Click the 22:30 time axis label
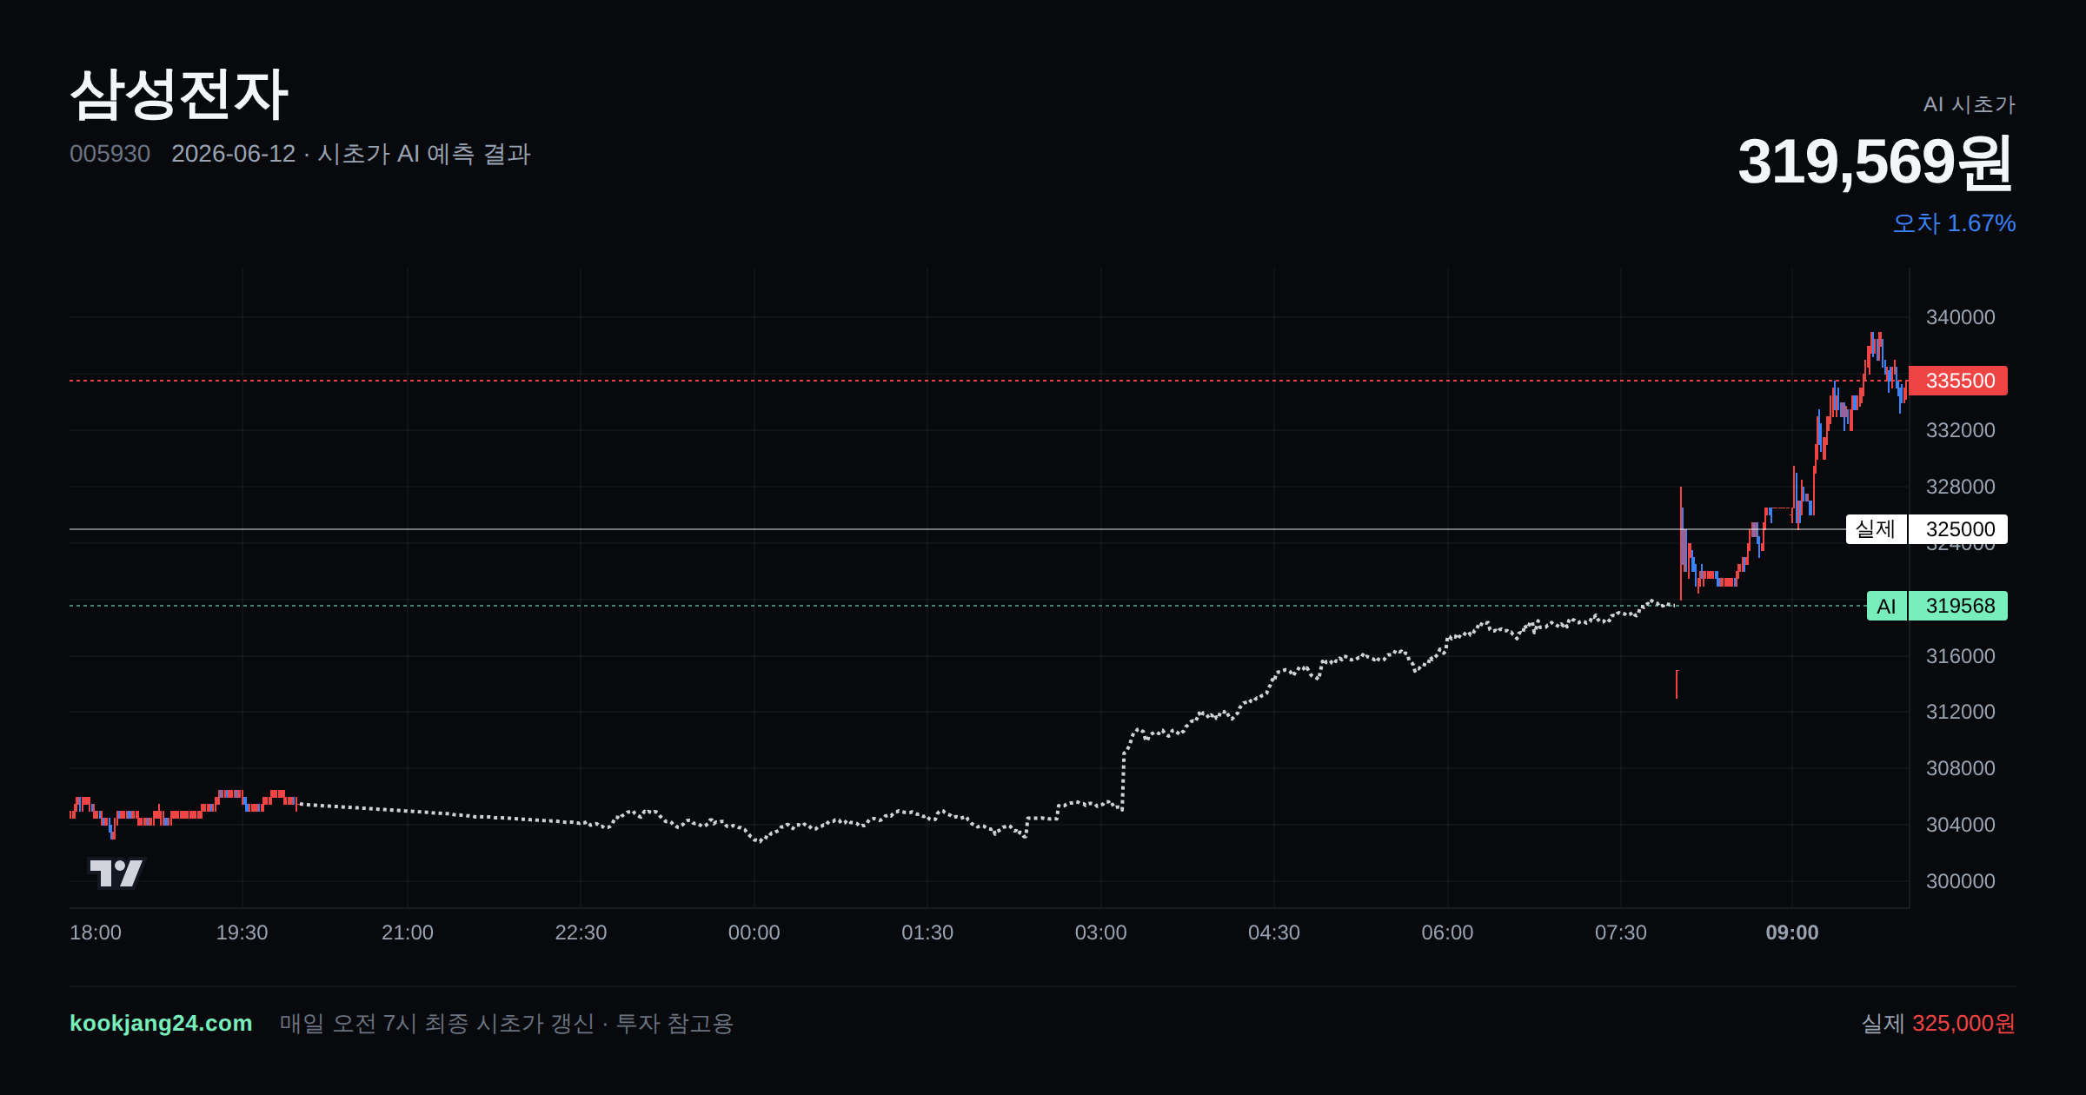The height and width of the screenshot is (1095, 2086). (581, 932)
